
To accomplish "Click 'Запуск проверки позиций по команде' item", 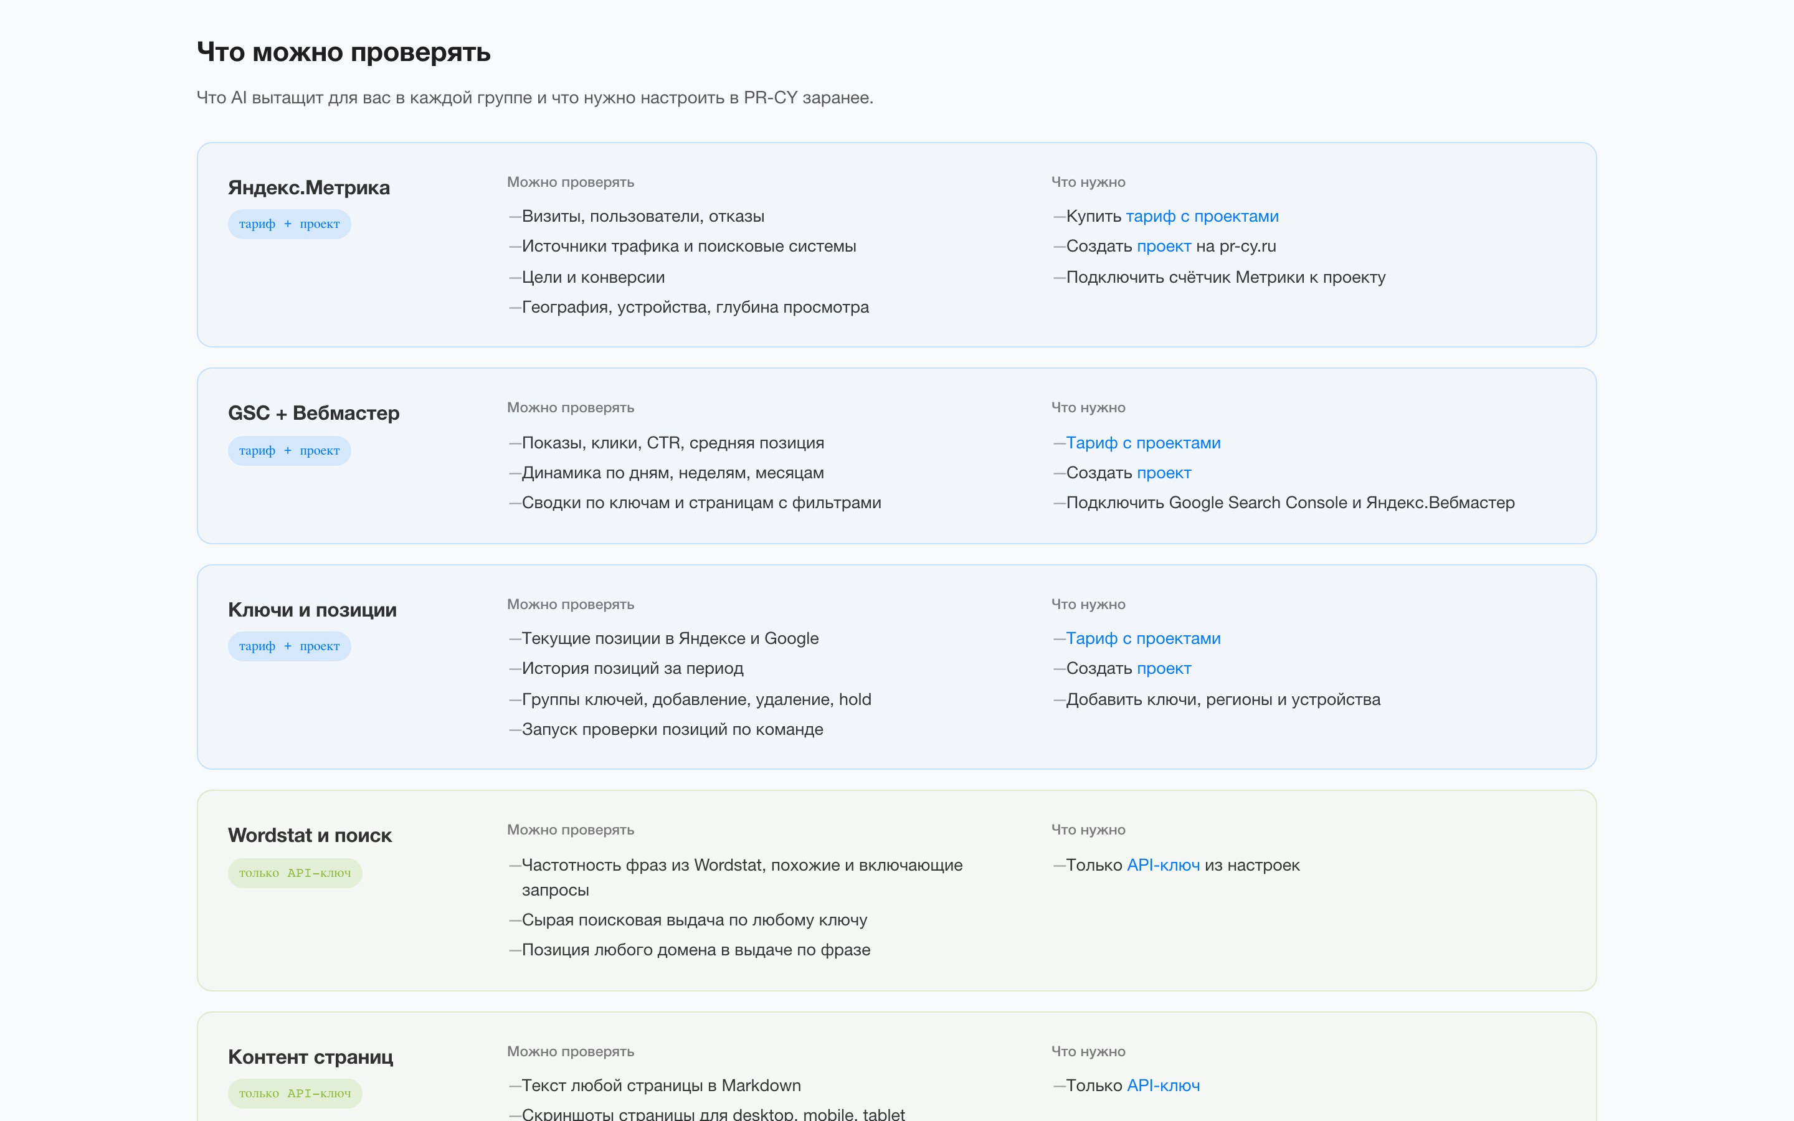I will [672, 729].
